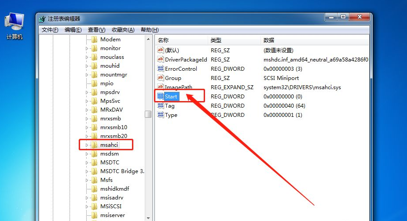
Task: Select the Group string value icon
Action: point(160,78)
